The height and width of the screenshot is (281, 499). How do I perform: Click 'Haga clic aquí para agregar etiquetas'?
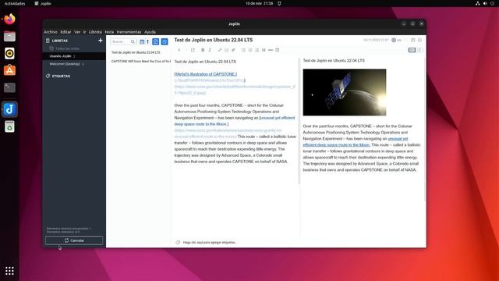tap(210, 243)
